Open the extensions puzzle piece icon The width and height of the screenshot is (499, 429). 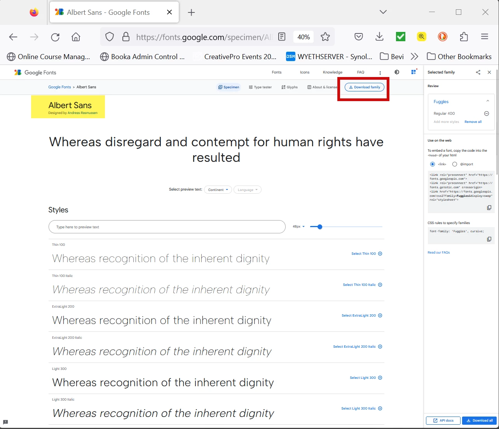click(464, 37)
